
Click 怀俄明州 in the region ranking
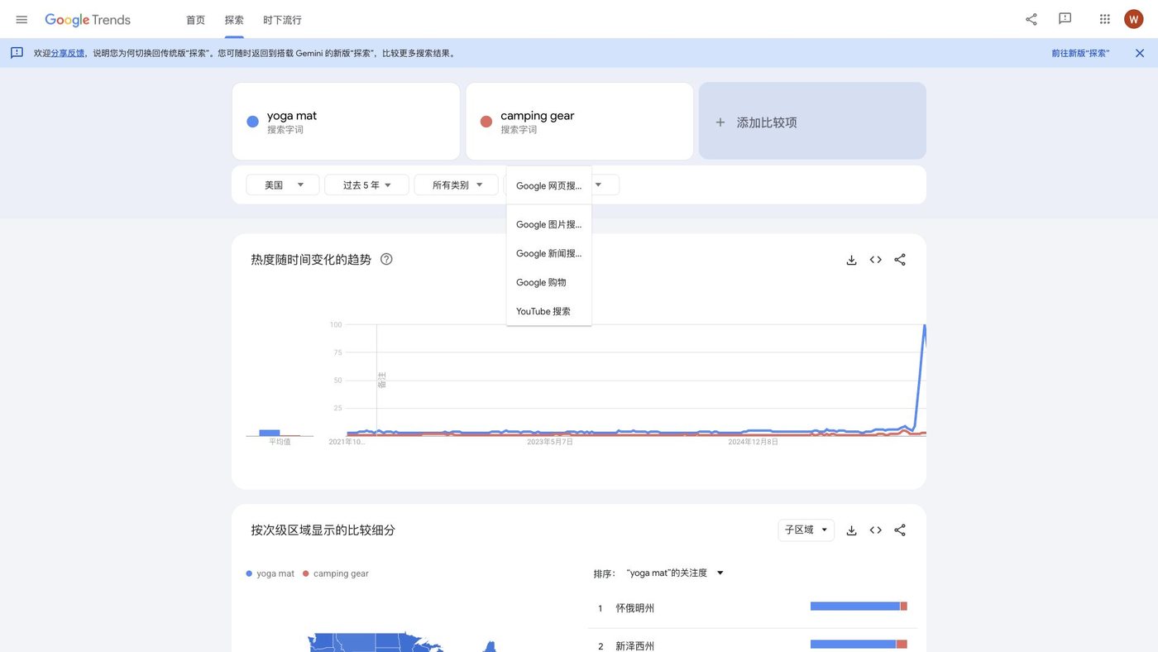tap(635, 608)
